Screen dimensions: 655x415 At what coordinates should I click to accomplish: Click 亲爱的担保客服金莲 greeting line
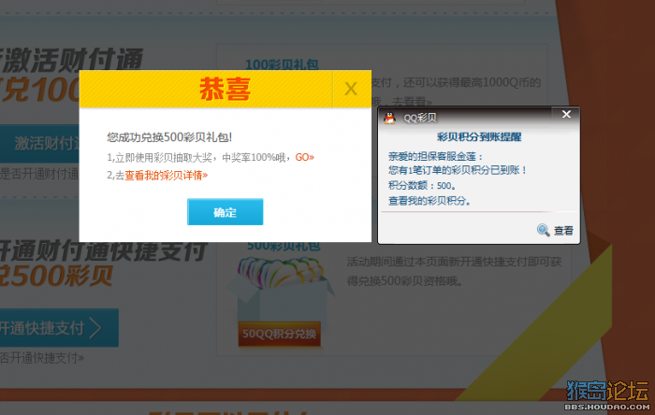436,156
